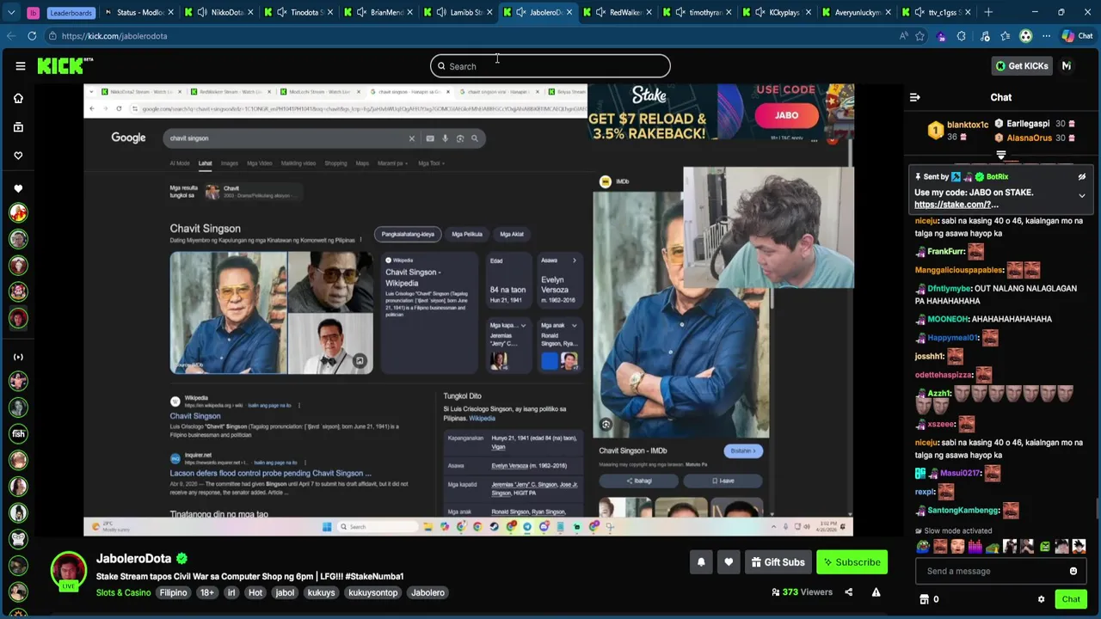This screenshot has height=619, width=1101.
Task: Click the browser address bar URL
Action: pyautogui.click(x=114, y=36)
